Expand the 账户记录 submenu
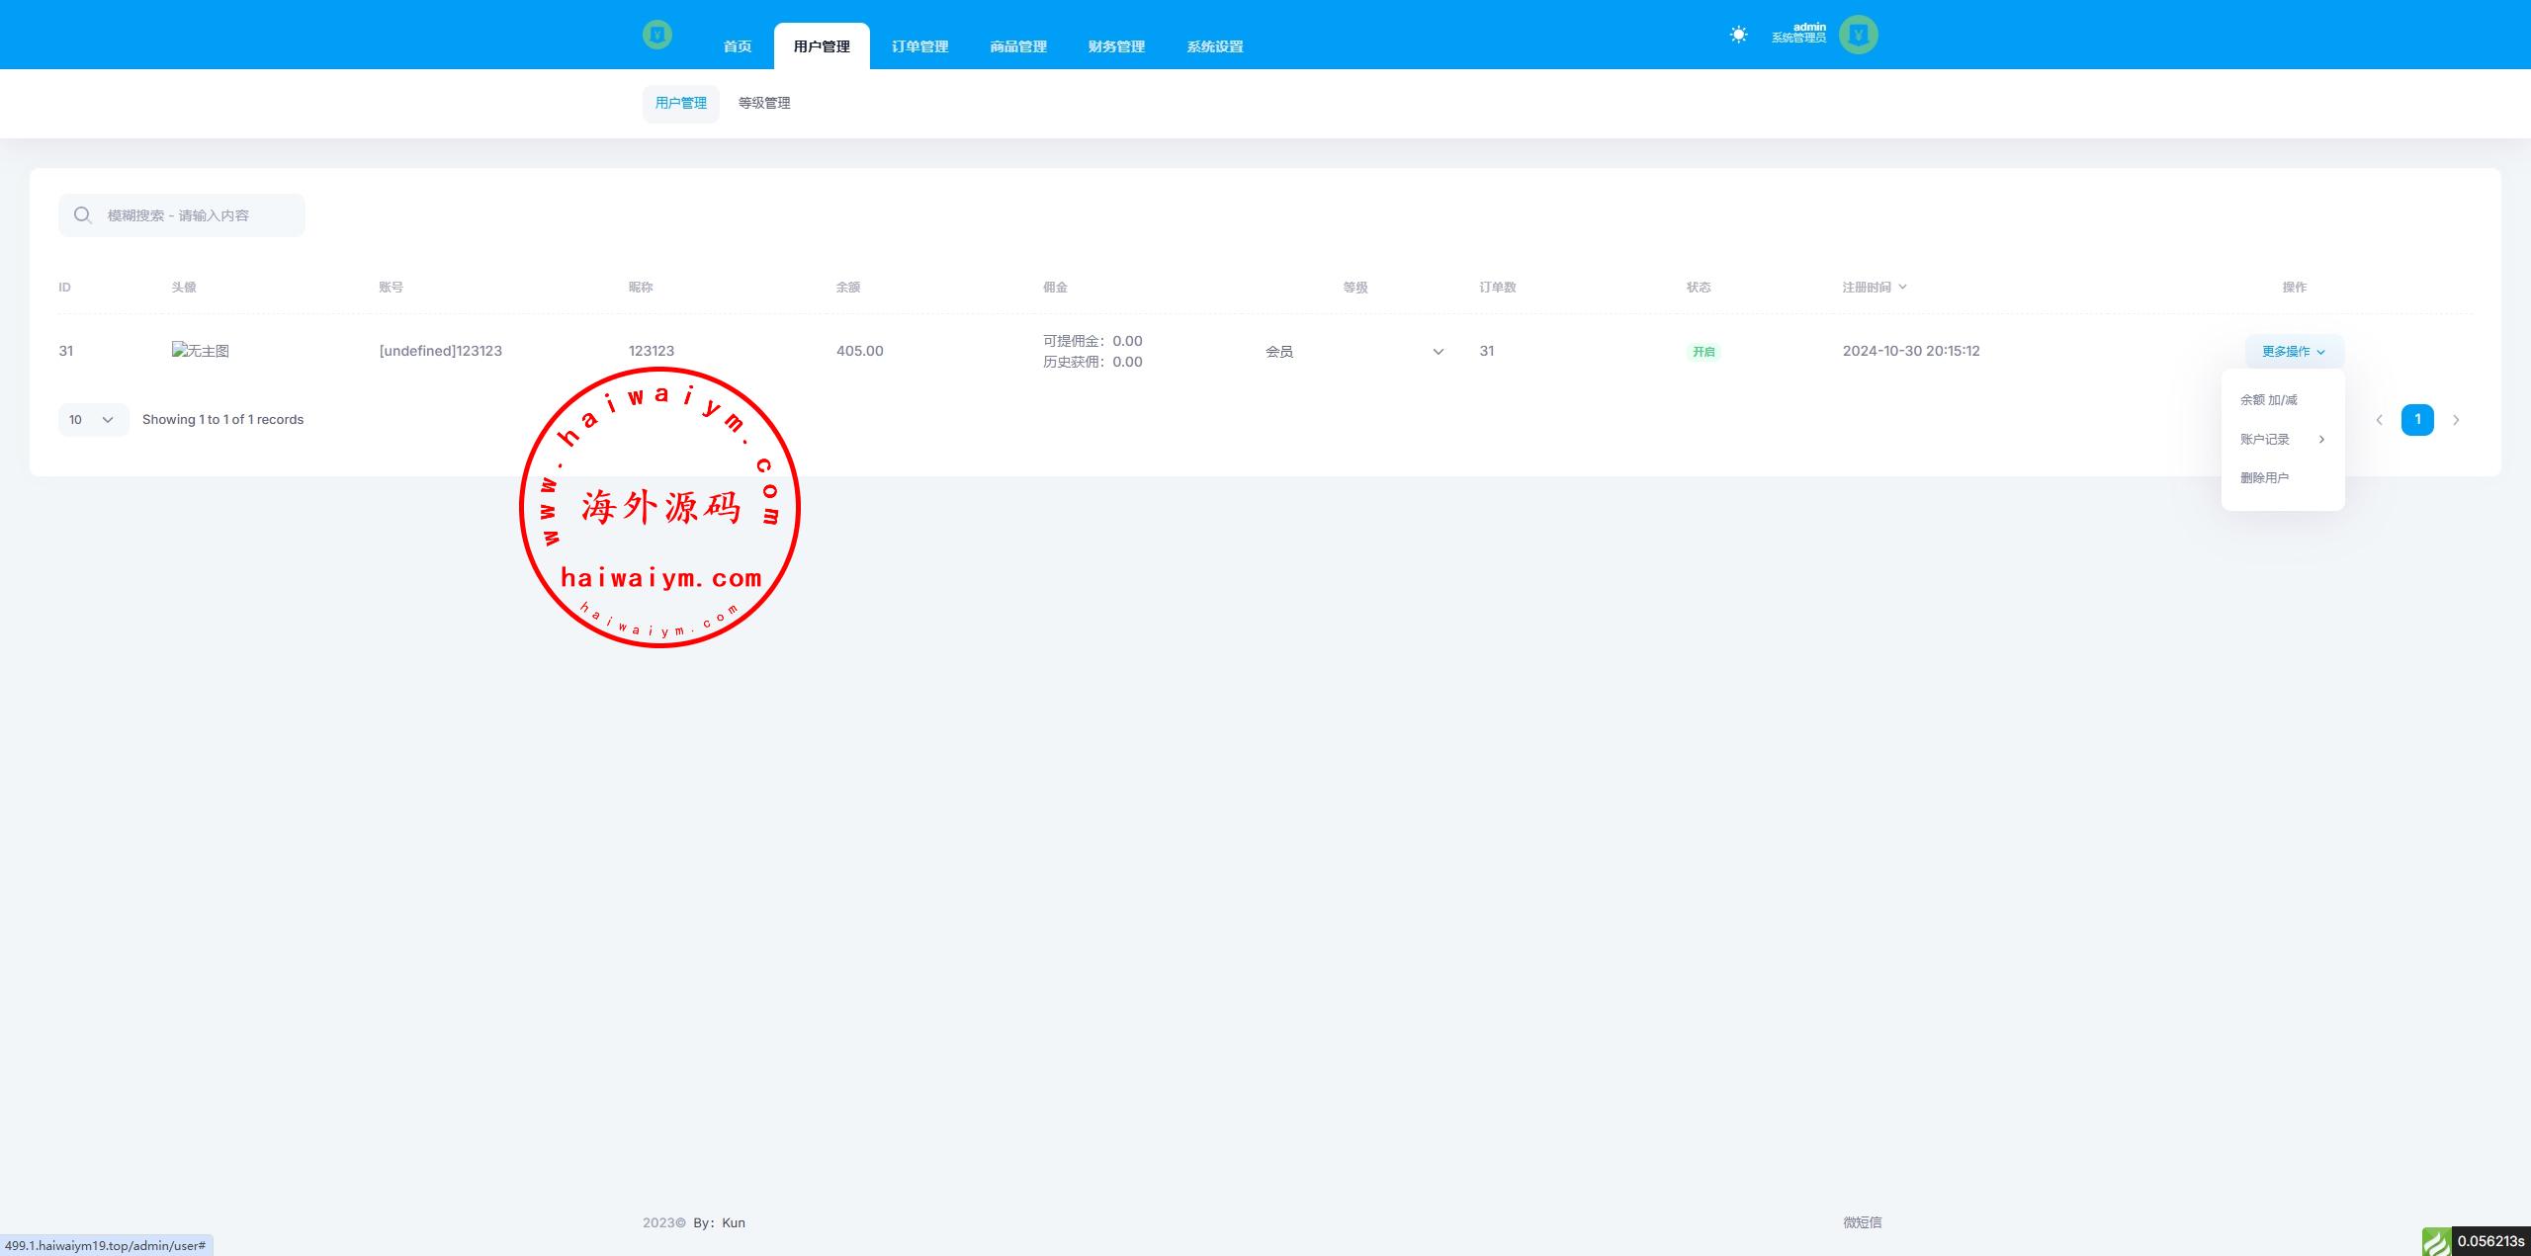 (x=2281, y=439)
